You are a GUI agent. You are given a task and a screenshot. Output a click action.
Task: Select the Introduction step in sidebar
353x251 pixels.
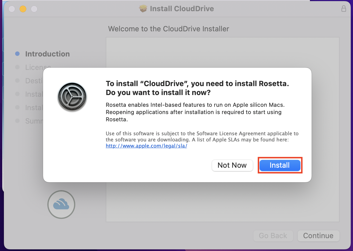point(43,54)
